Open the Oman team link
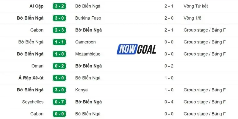 click(37, 66)
